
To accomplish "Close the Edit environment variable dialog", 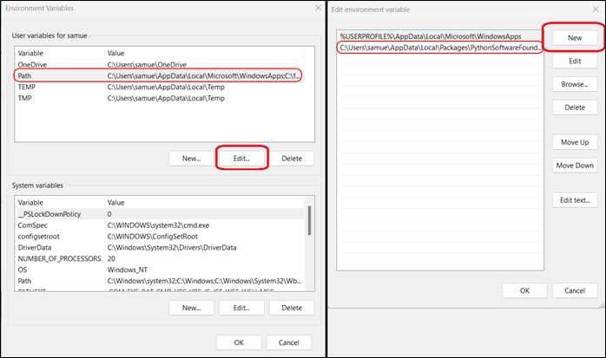I will tap(596, 10).
